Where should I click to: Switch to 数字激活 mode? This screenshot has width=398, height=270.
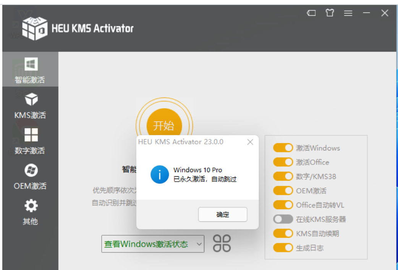click(x=31, y=141)
